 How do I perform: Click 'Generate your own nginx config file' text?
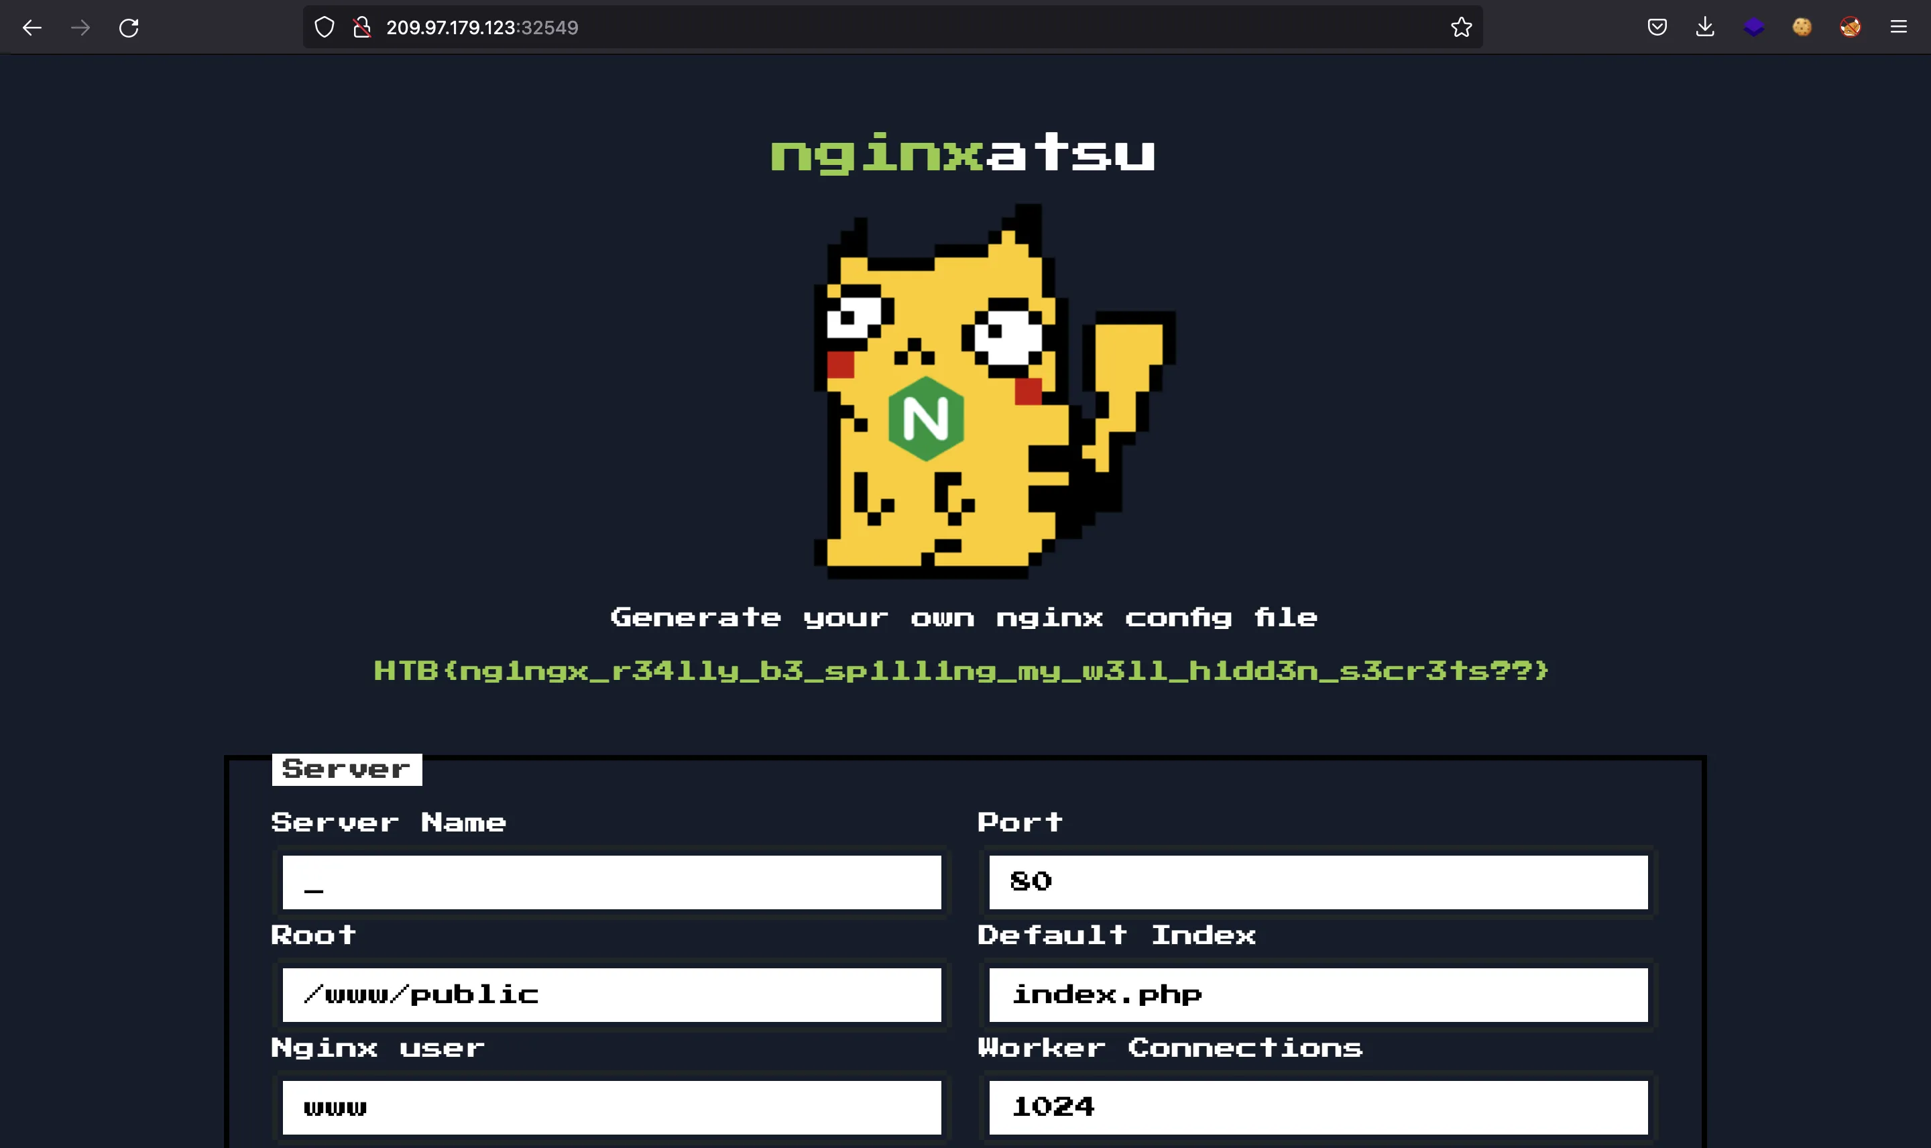point(963,618)
